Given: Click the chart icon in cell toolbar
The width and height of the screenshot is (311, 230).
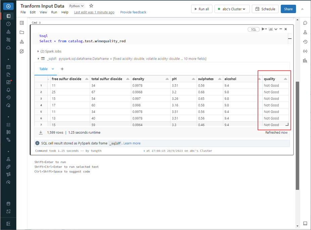Looking at the screenshot, I should (x=271, y=29).
